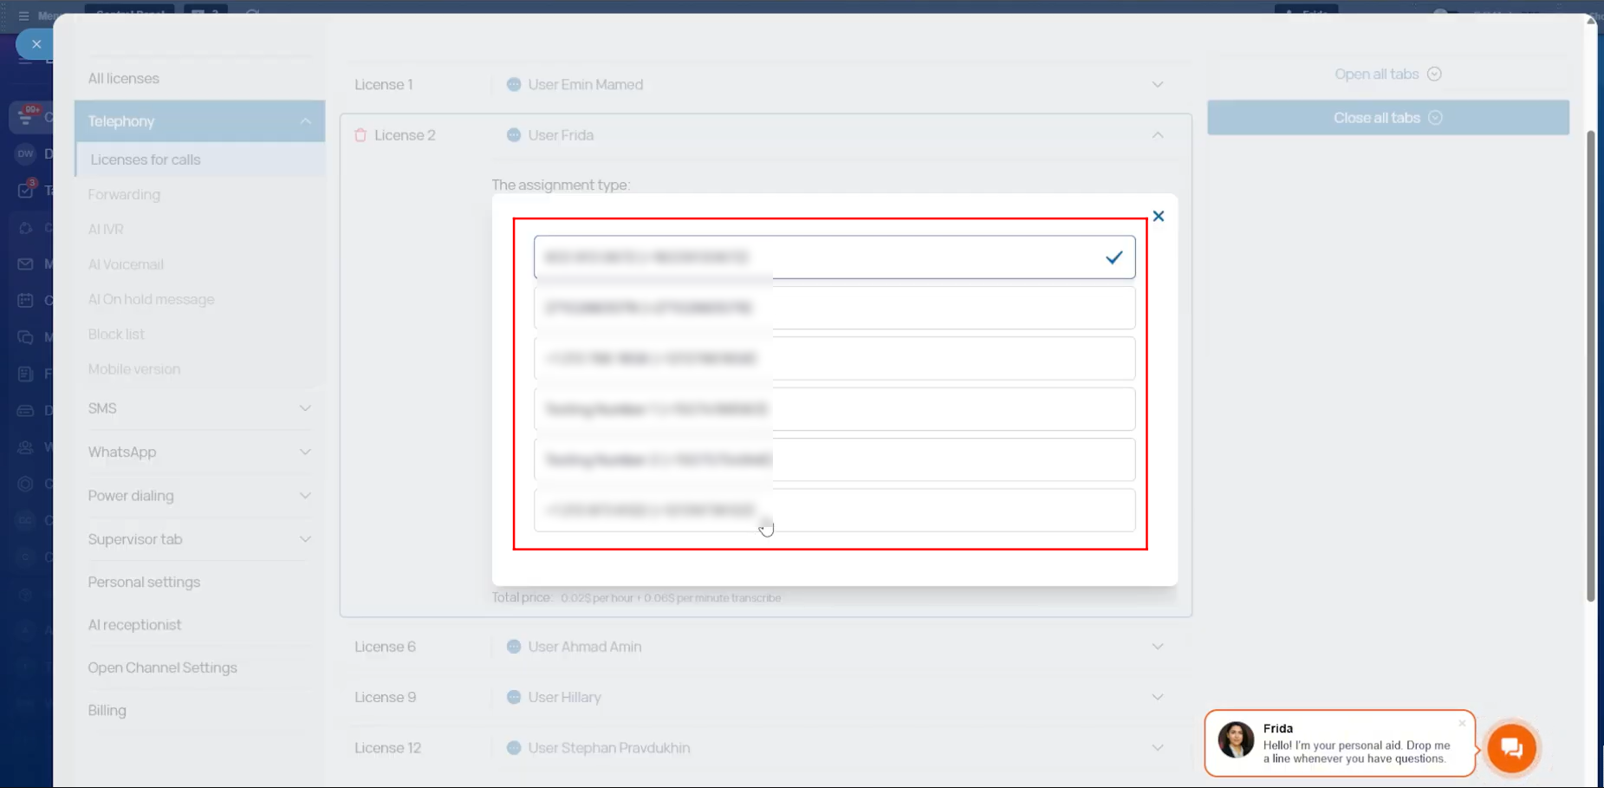This screenshot has width=1604, height=788.
Task: Click the vertical scrollbar on right edge
Action: point(1590,364)
